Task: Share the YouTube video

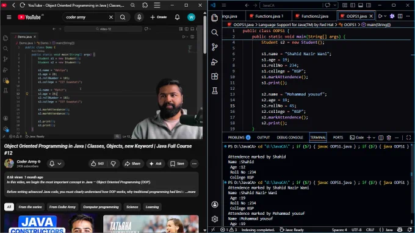Action: (132, 163)
